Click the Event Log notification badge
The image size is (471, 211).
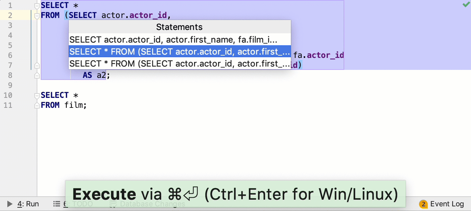tap(423, 204)
